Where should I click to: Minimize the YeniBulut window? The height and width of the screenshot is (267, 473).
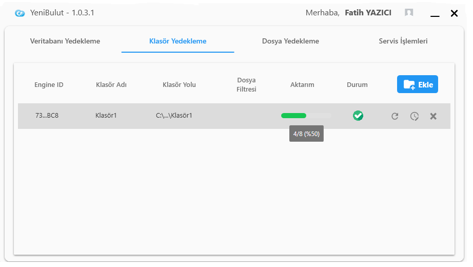pos(435,14)
